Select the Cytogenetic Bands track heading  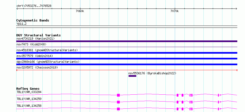pyautogui.click(x=33, y=20)
